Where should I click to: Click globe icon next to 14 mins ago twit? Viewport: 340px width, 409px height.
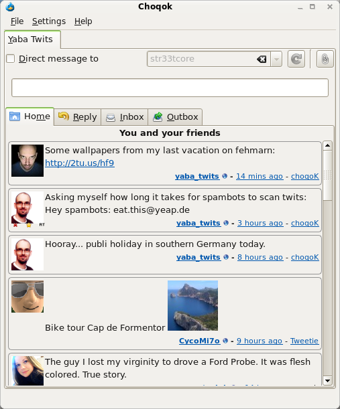pos(225,176)
